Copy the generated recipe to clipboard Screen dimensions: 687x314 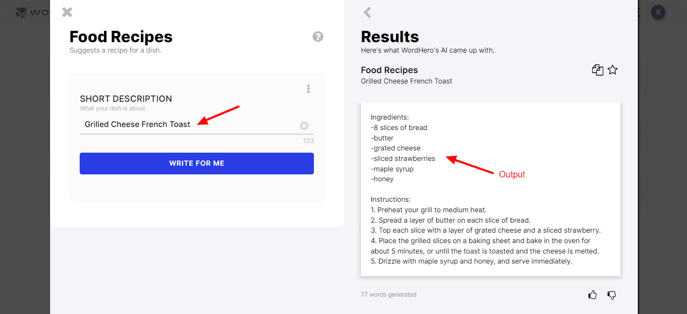[597, 70]
